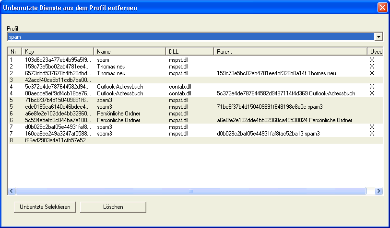Sort by the Used column header
This screenshot has width=390, height=228.
[375, 51]
